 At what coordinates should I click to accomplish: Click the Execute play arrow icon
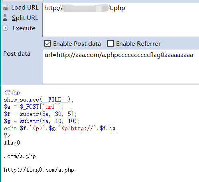coord(5,28)
